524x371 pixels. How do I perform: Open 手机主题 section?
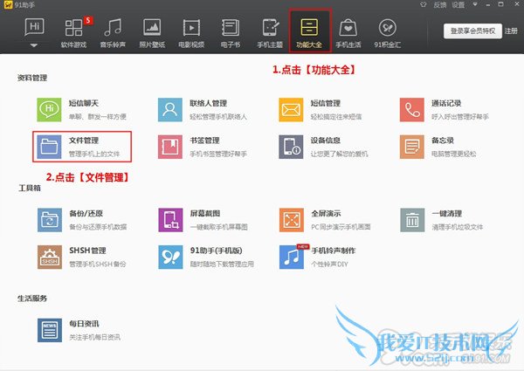coord(270,32)
